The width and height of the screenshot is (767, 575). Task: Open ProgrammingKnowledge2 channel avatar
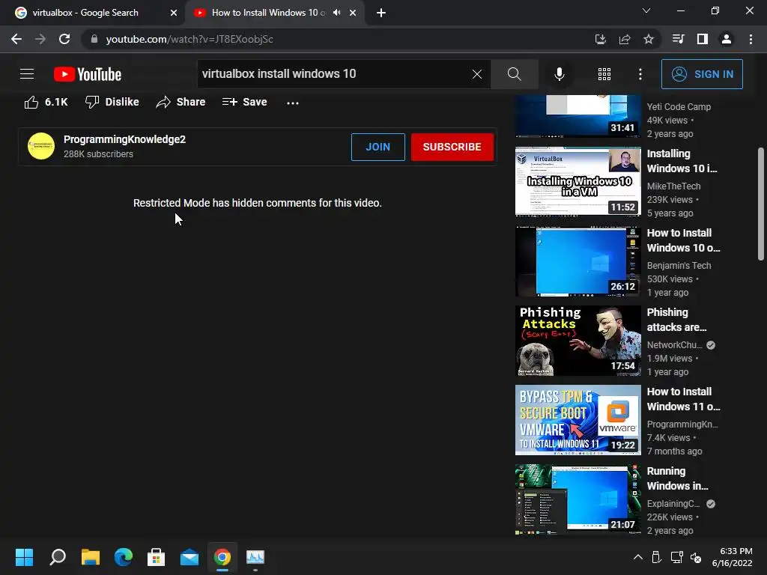pos(41,146)
